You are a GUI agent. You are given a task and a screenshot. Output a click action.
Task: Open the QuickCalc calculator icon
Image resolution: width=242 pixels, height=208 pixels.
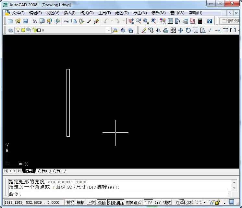pos(200,21)
